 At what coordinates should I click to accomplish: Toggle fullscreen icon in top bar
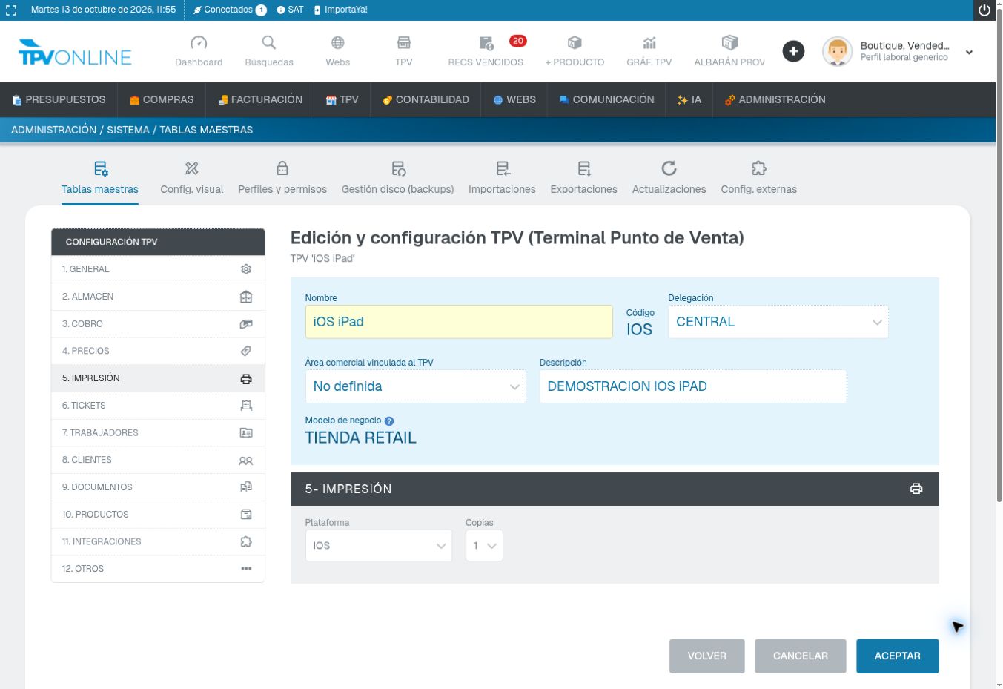tap(11, 10)
